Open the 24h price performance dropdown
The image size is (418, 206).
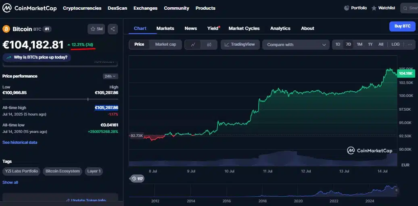click(x=111, y=76)
